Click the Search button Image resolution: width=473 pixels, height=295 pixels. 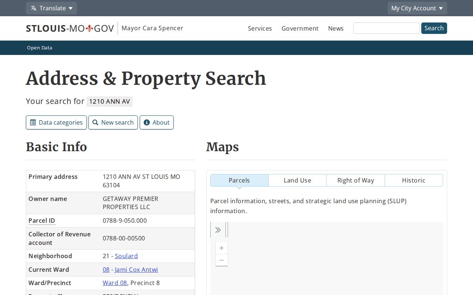click(x=434, y=28)
